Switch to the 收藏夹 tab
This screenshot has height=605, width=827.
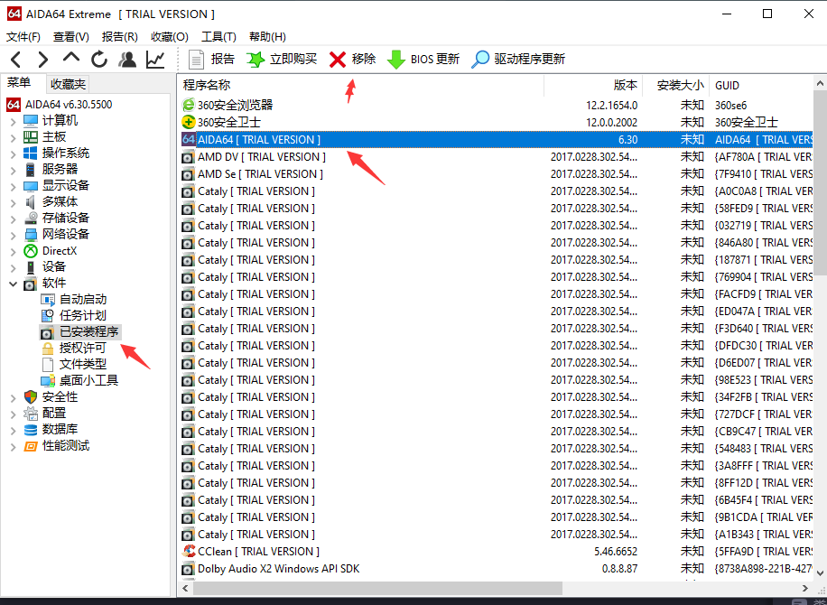(68, 84)
